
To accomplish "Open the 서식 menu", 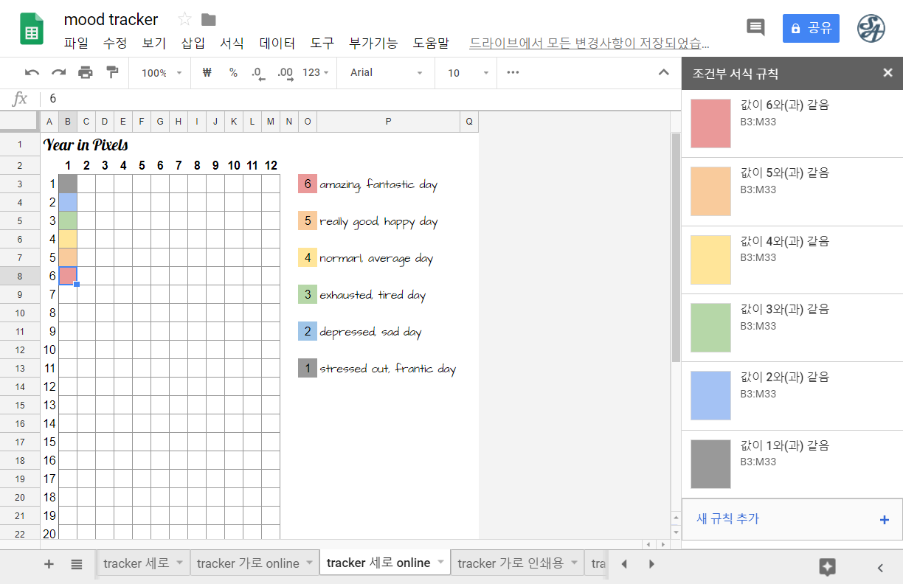I will 232,44.
